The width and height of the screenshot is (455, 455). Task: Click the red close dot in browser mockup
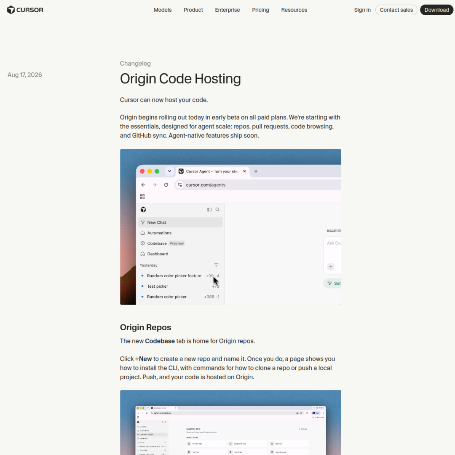click(x=142, y=171)
